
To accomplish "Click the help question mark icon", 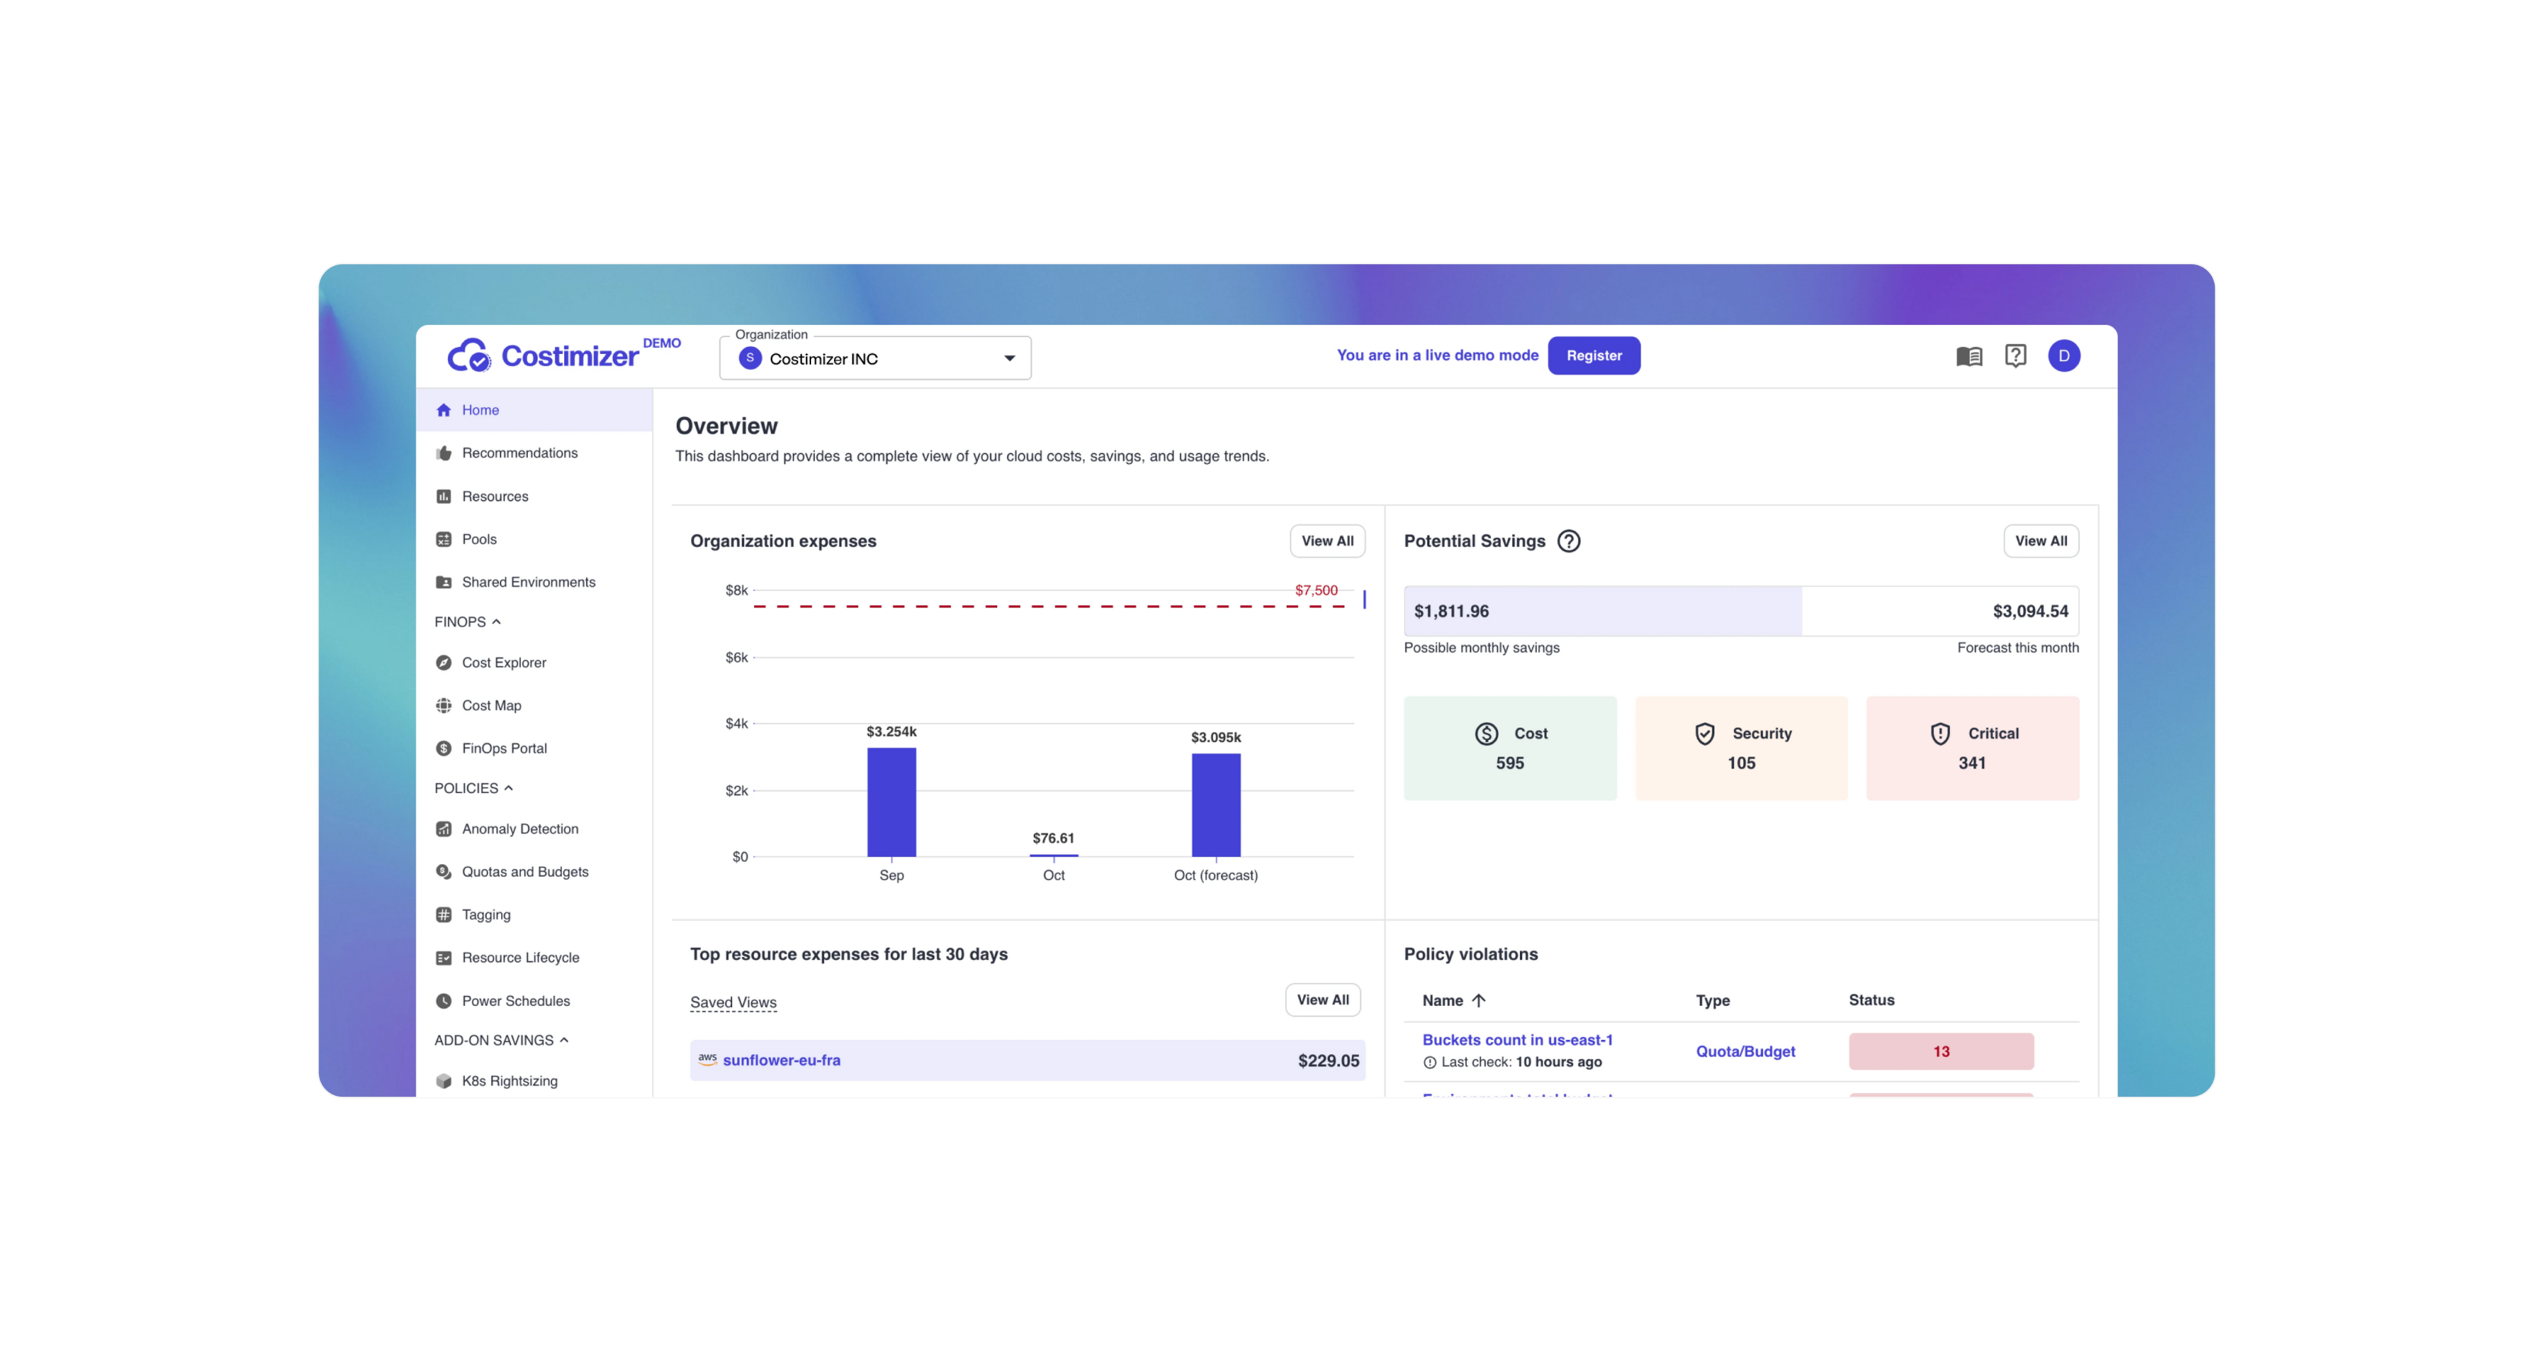I will [2016, 355].
